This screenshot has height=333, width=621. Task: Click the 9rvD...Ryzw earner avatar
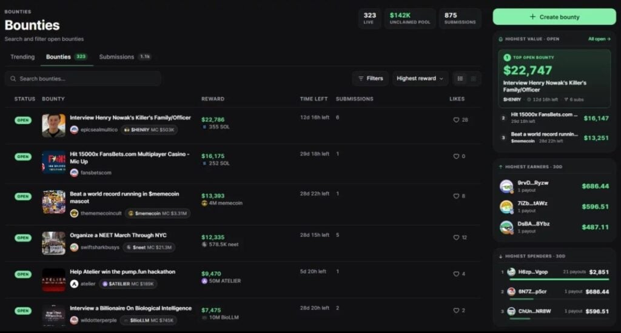(506, 186)
